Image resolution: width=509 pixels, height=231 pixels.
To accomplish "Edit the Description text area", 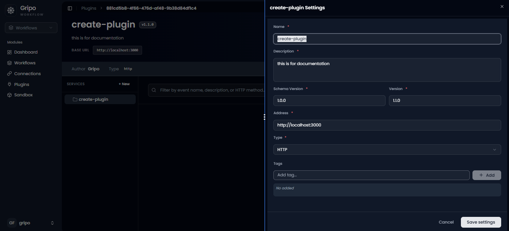I will 387,70.
